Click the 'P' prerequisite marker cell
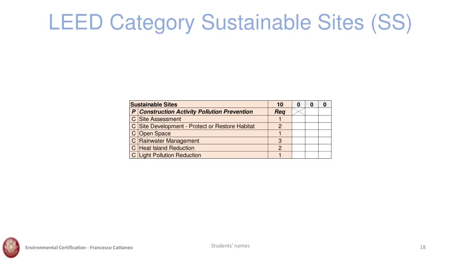Screen dimensions: 461x259 [134, 112]
